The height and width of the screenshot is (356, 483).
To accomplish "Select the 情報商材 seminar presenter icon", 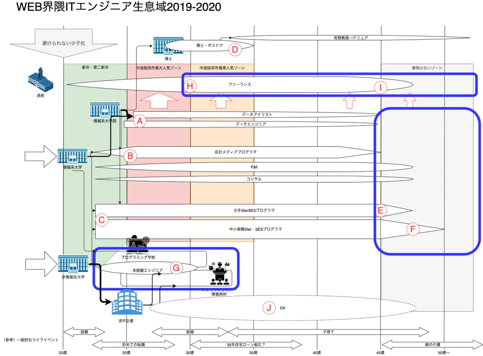I will [x=219, y=273].
